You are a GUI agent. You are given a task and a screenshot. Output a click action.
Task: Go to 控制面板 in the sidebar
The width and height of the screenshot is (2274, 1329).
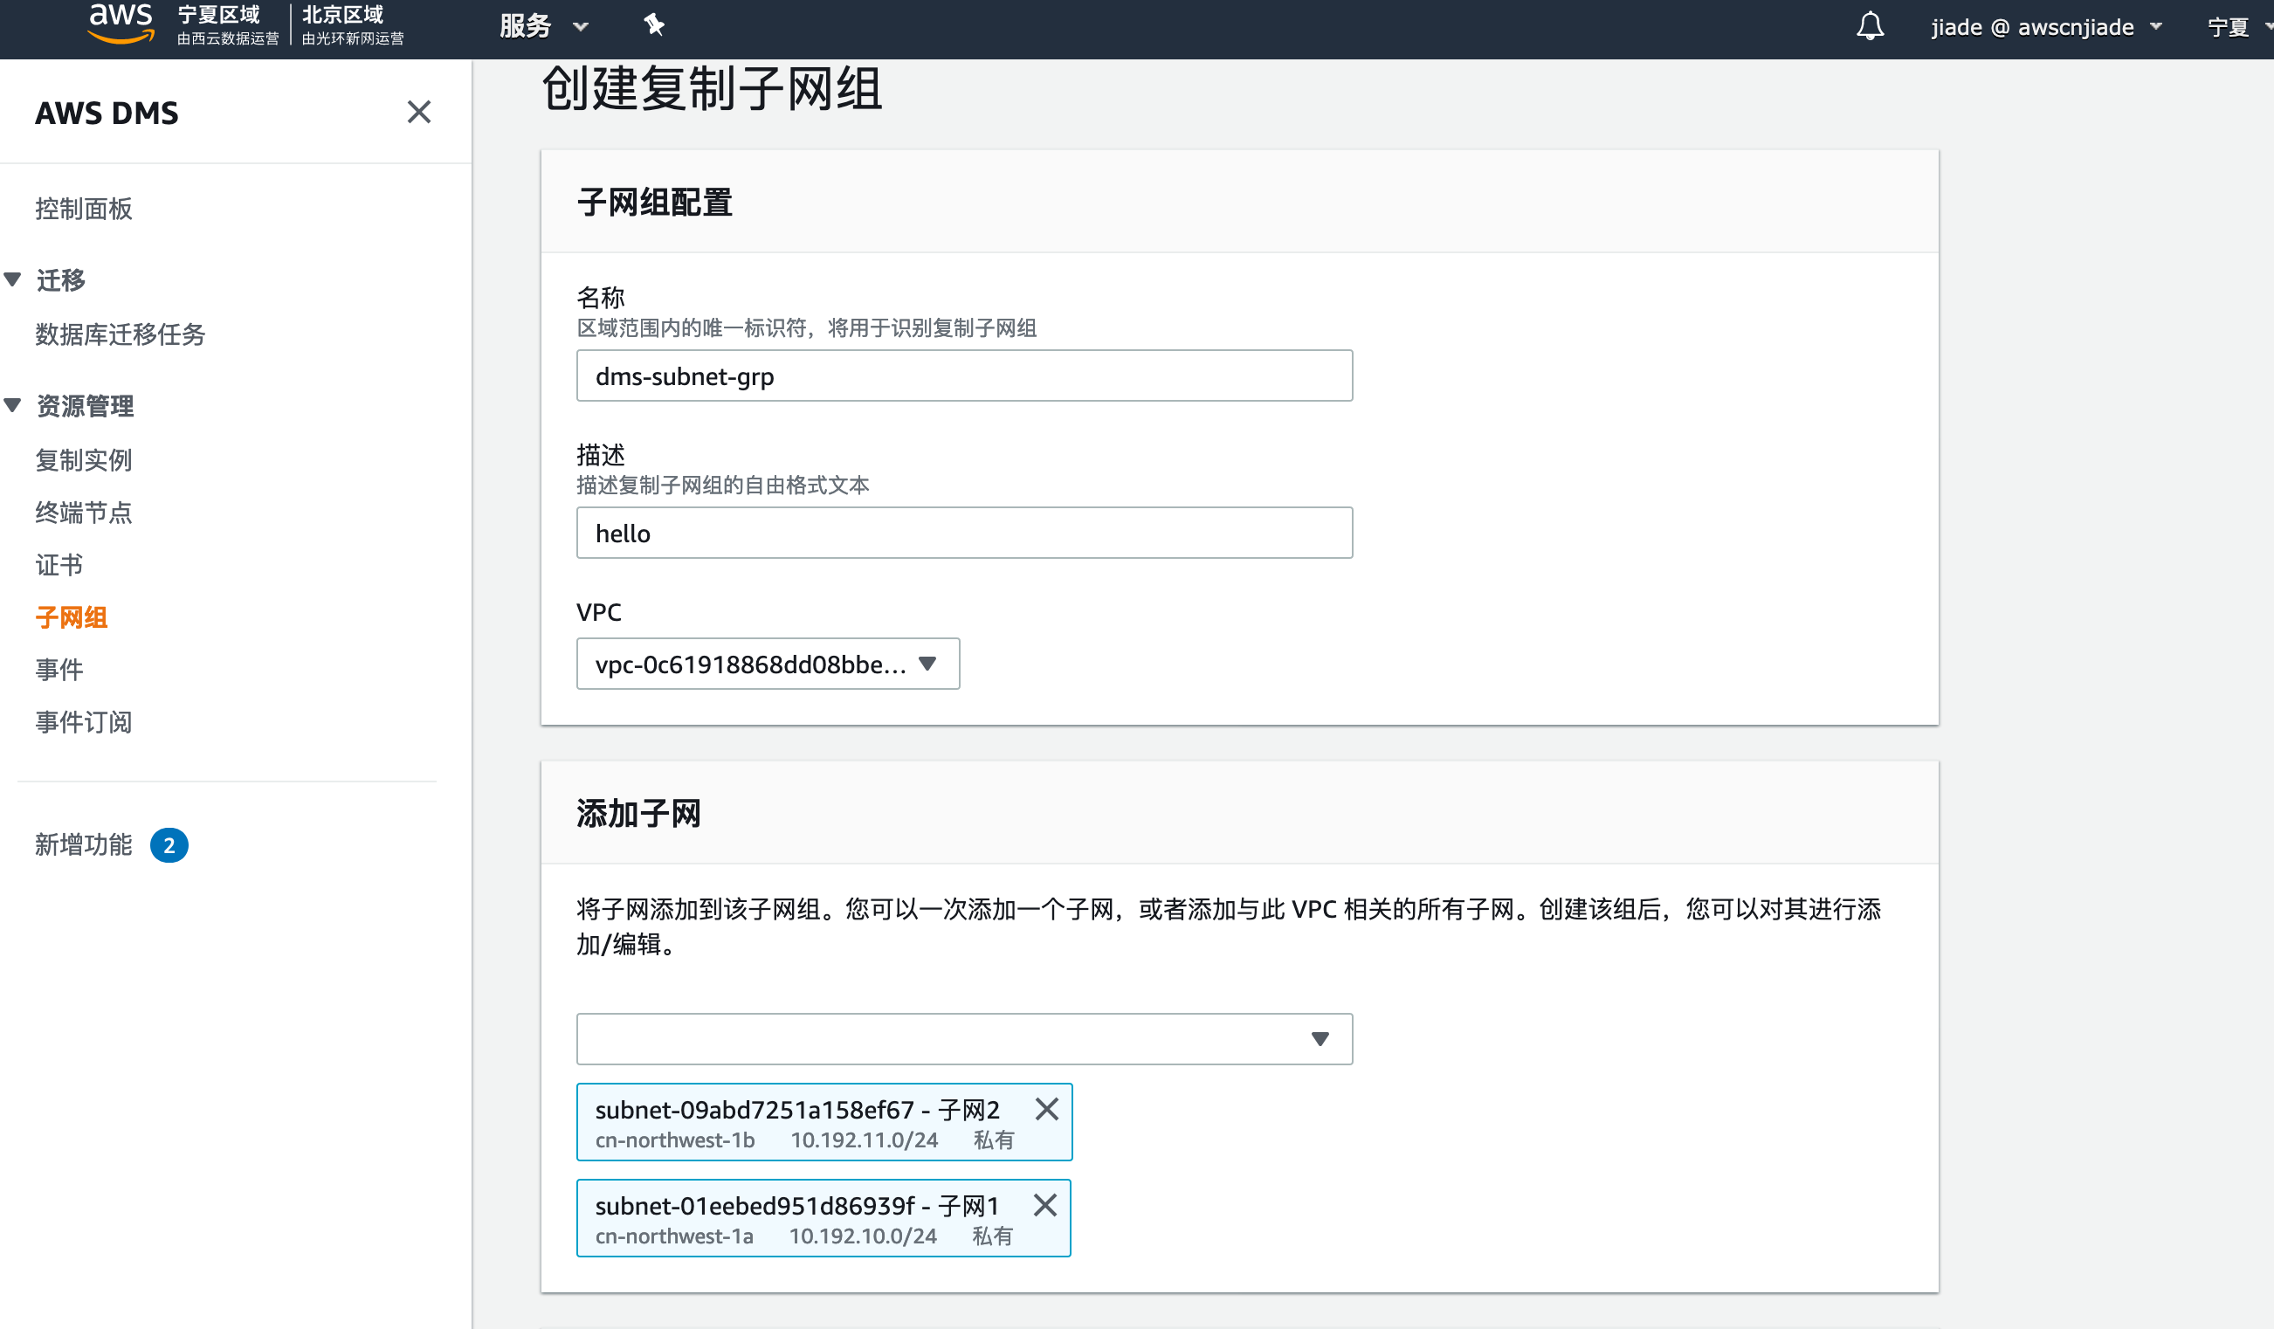coord(84,209)
